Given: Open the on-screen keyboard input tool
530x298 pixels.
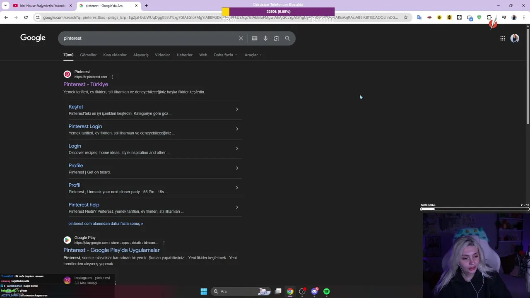Looking at the screenshot, I should [x=254, y=38].
